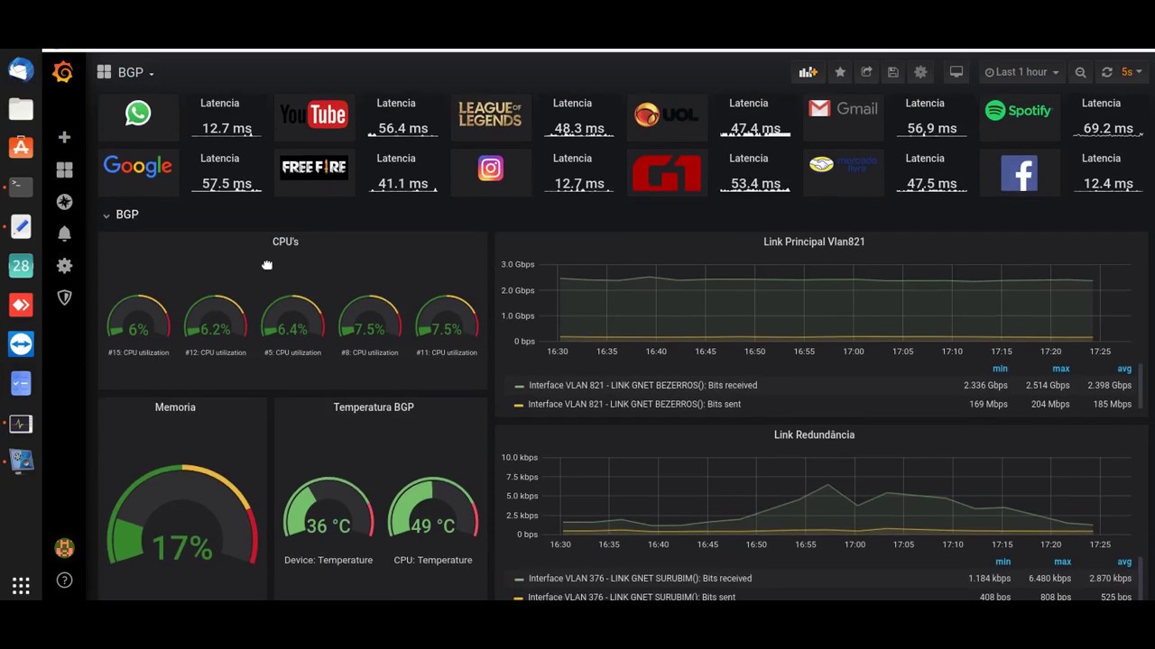
Task: Open the Link Redundância panel title menu
Action: [814, 434]
